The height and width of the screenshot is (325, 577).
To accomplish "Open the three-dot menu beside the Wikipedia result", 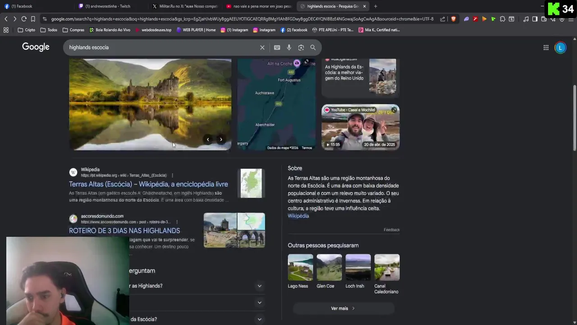I will [x=172, y=175].
